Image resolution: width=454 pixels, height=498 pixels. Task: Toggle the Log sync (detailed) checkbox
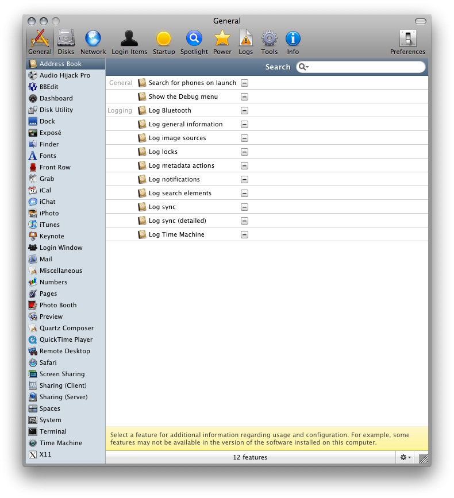[x=244, y=221]
